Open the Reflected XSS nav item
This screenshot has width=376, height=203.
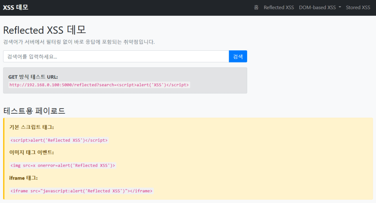click(x=279, y=7)
